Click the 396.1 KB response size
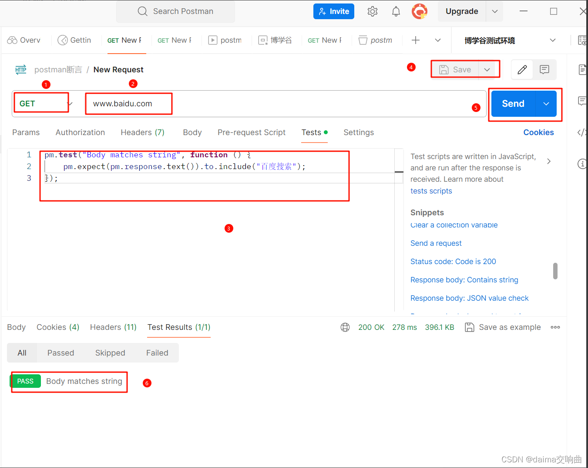This screenshot has height=468, width=588. tap(440, 327)
